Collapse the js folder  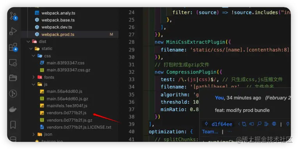[x=34, y=84]
